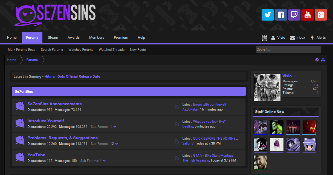Open RSS feed for Introduce Yourself
Screen dimensions: 333x175
177,124
